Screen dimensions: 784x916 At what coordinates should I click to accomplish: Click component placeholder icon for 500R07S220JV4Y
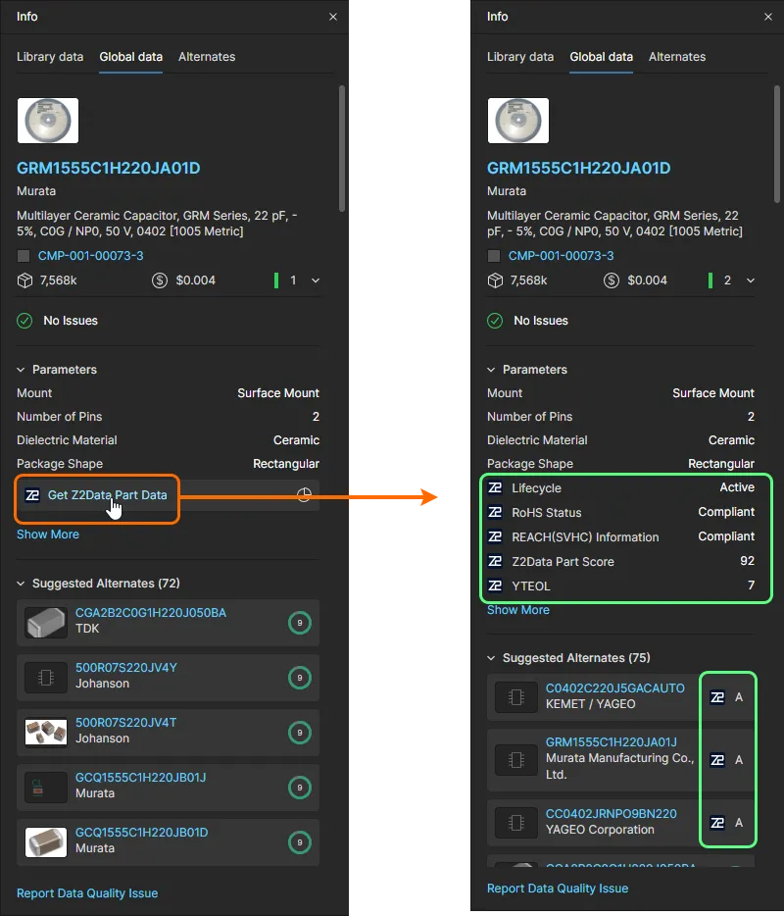(45, 678)
